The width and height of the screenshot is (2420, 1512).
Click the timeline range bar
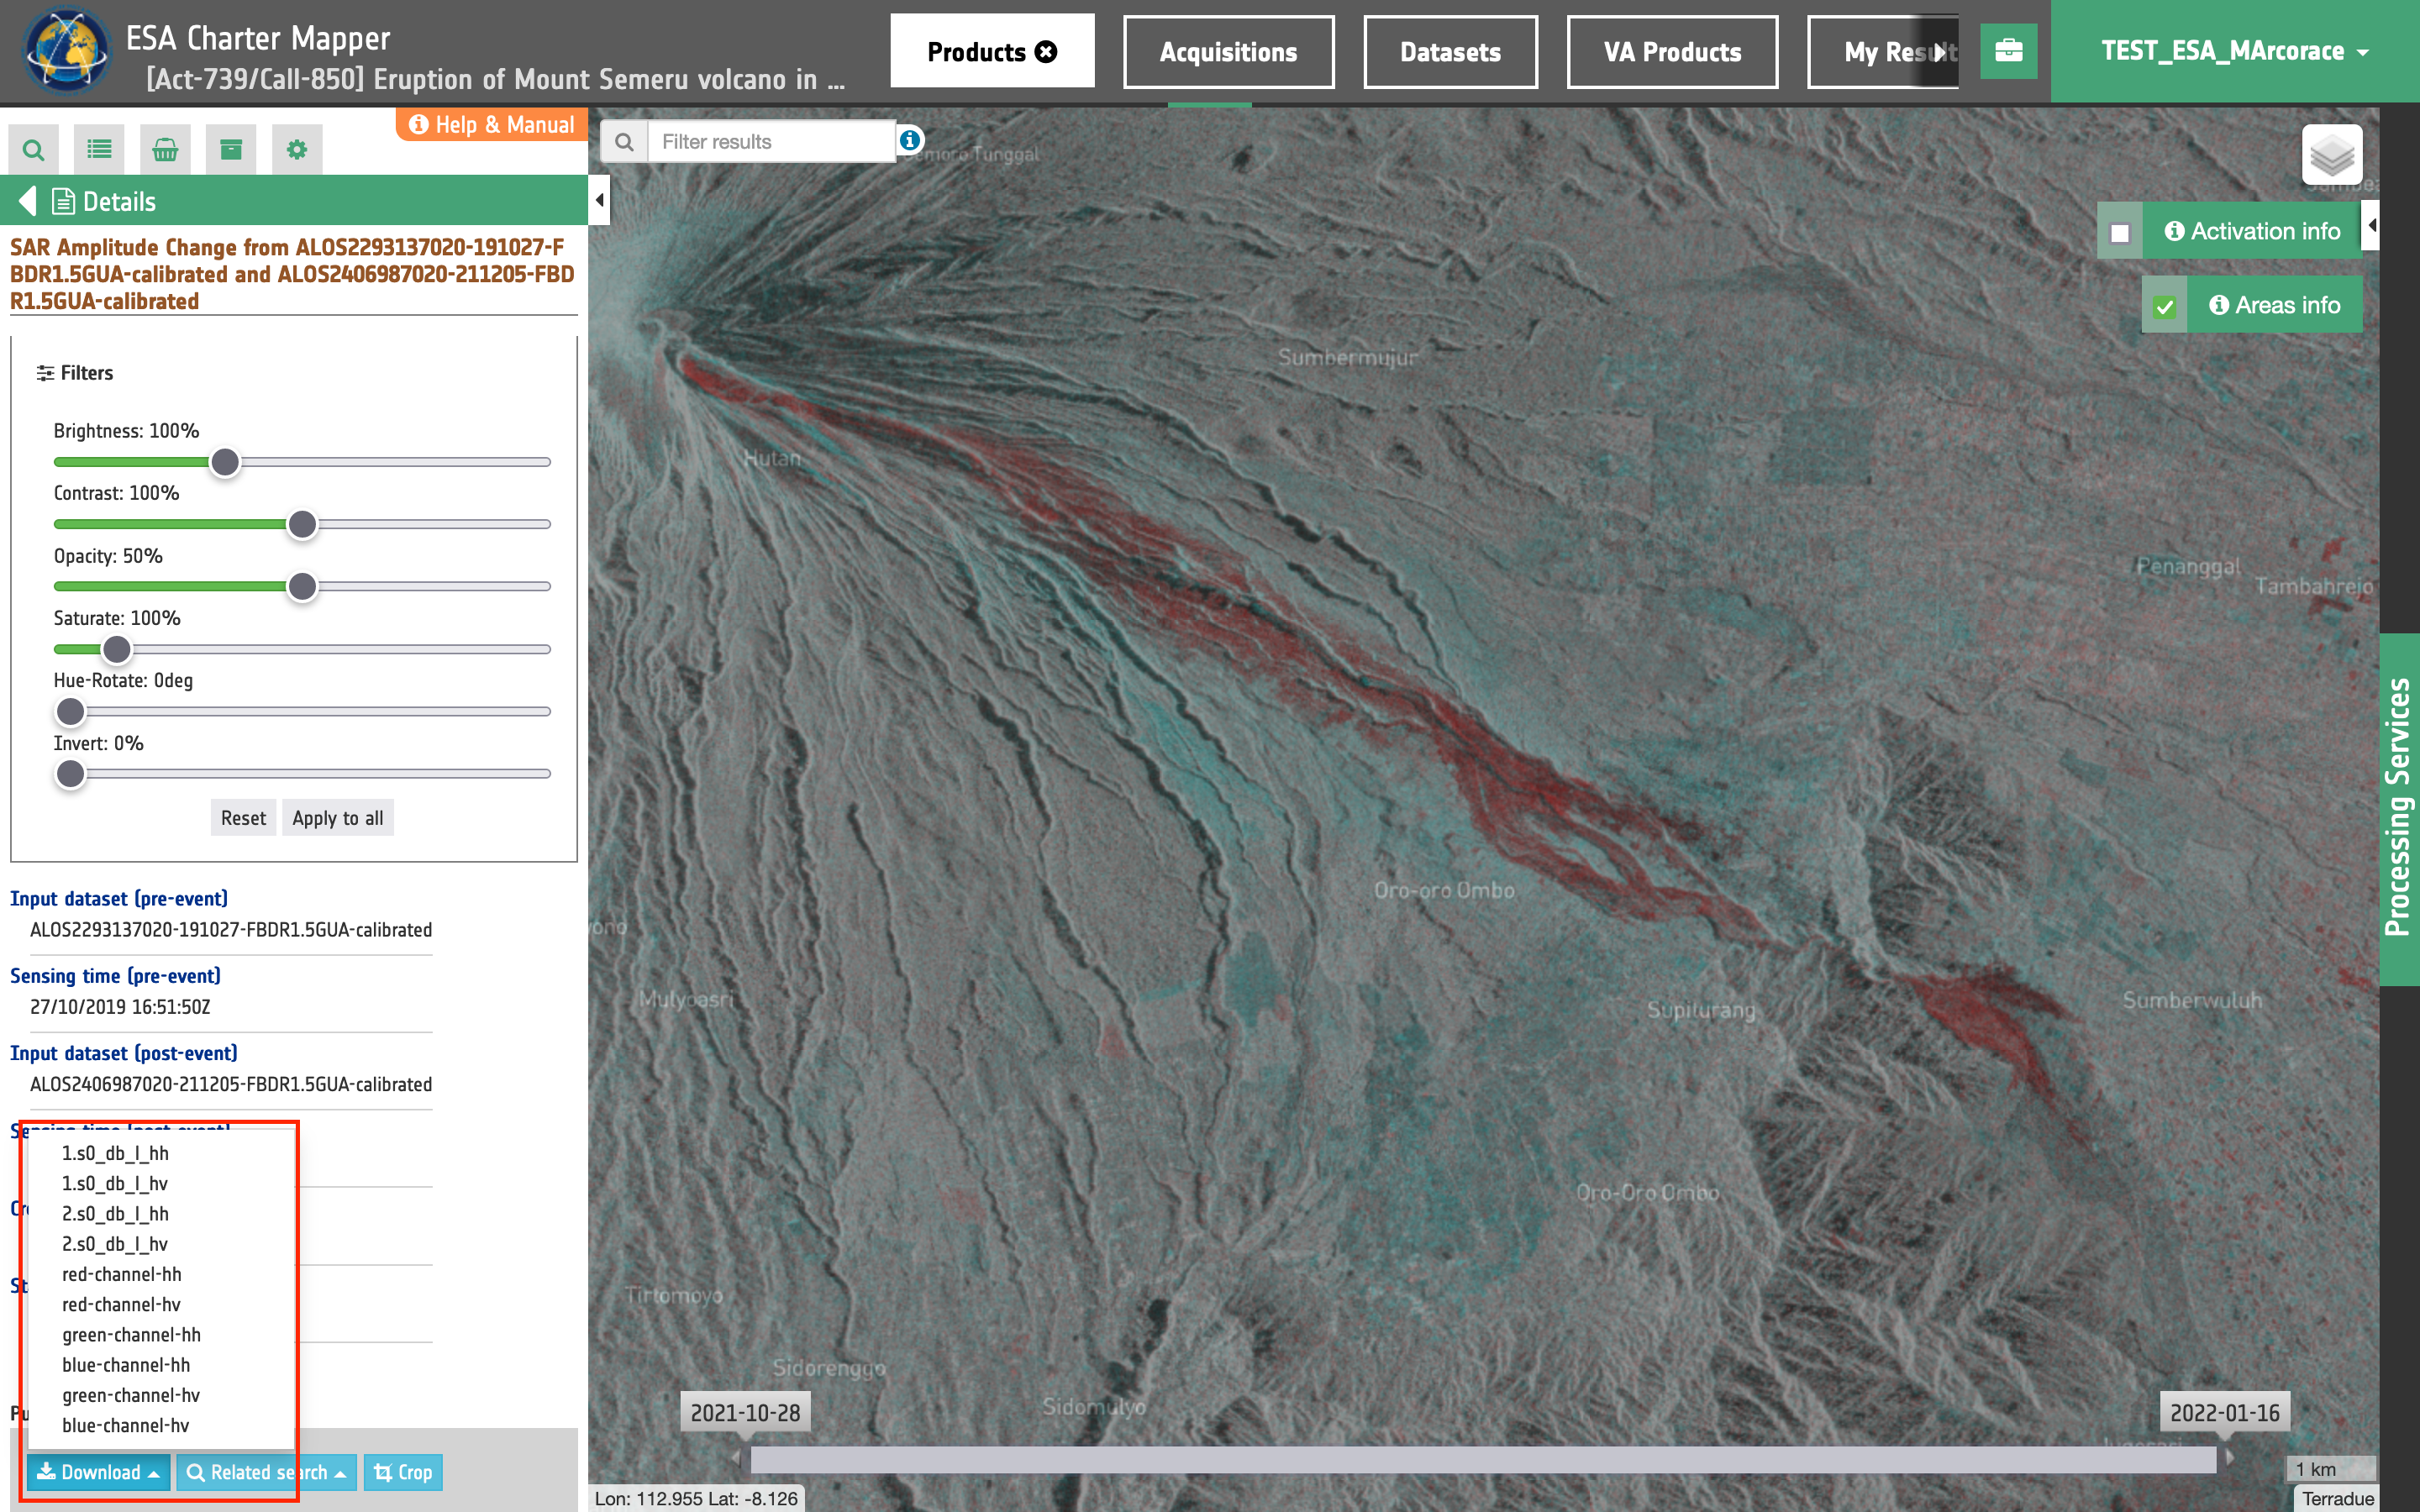1483,1459
